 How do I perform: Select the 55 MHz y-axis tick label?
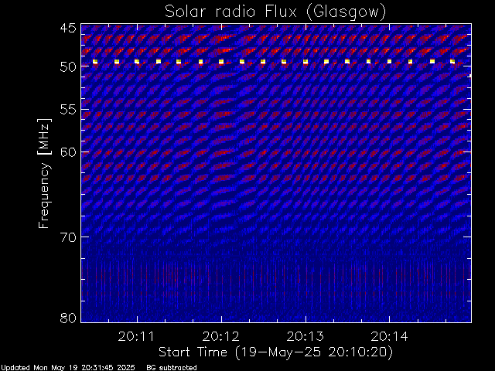point(67,111)
